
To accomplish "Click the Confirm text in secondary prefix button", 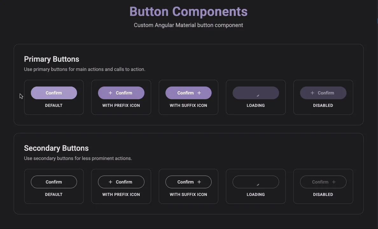I will (124, 182).
